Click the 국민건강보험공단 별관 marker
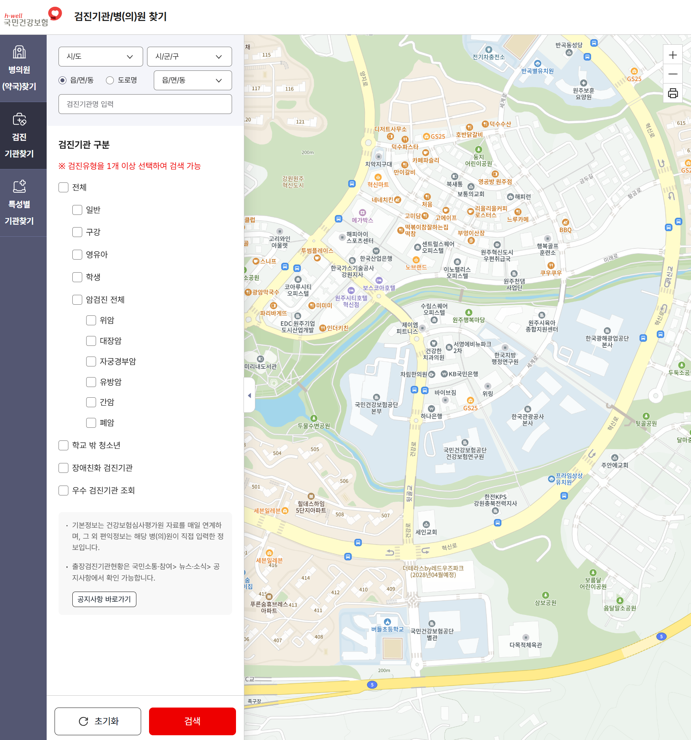 click(432, 624)
